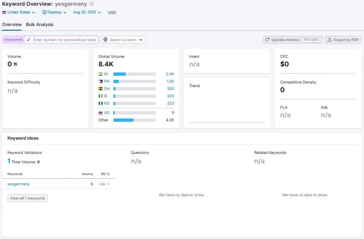Click the India flag icon
Viewport: 364px width, 239px height.
(100, 74)
